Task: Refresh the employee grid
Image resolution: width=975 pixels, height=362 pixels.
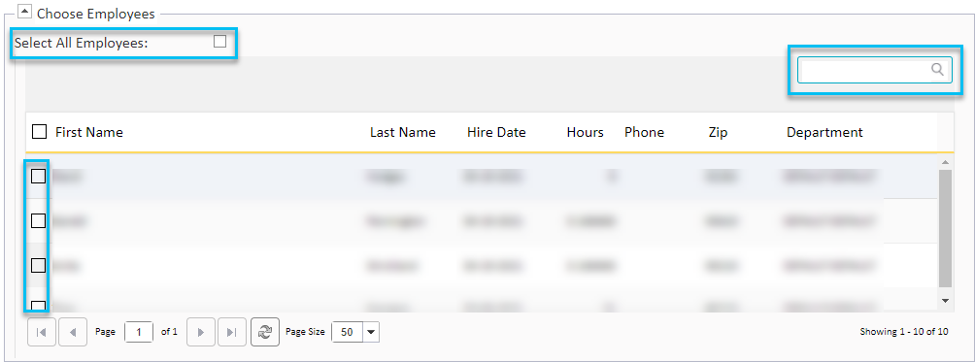Action: (265, 332)
